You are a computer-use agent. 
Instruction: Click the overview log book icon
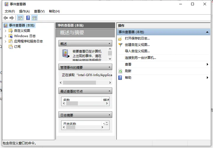point(66,53)
